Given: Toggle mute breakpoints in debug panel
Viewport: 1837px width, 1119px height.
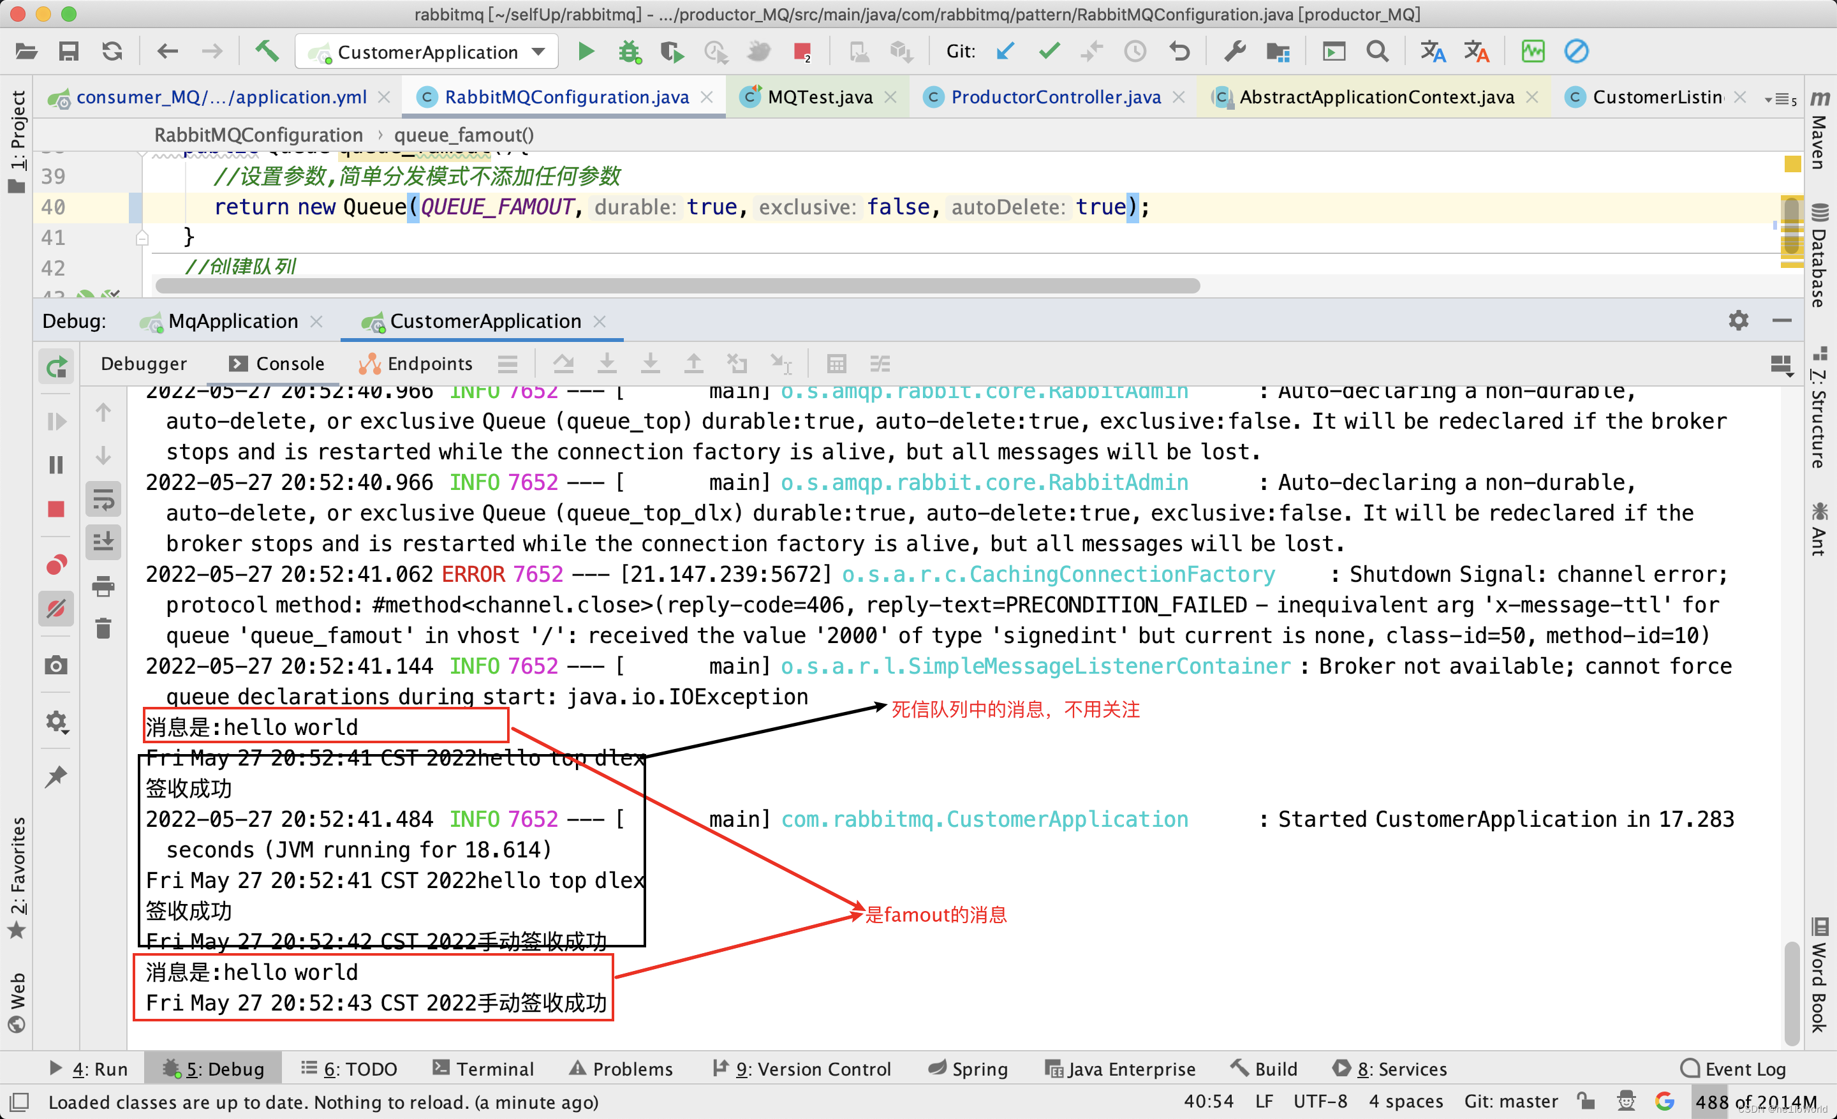Looking at the screenshot, I should coord(56,609).
